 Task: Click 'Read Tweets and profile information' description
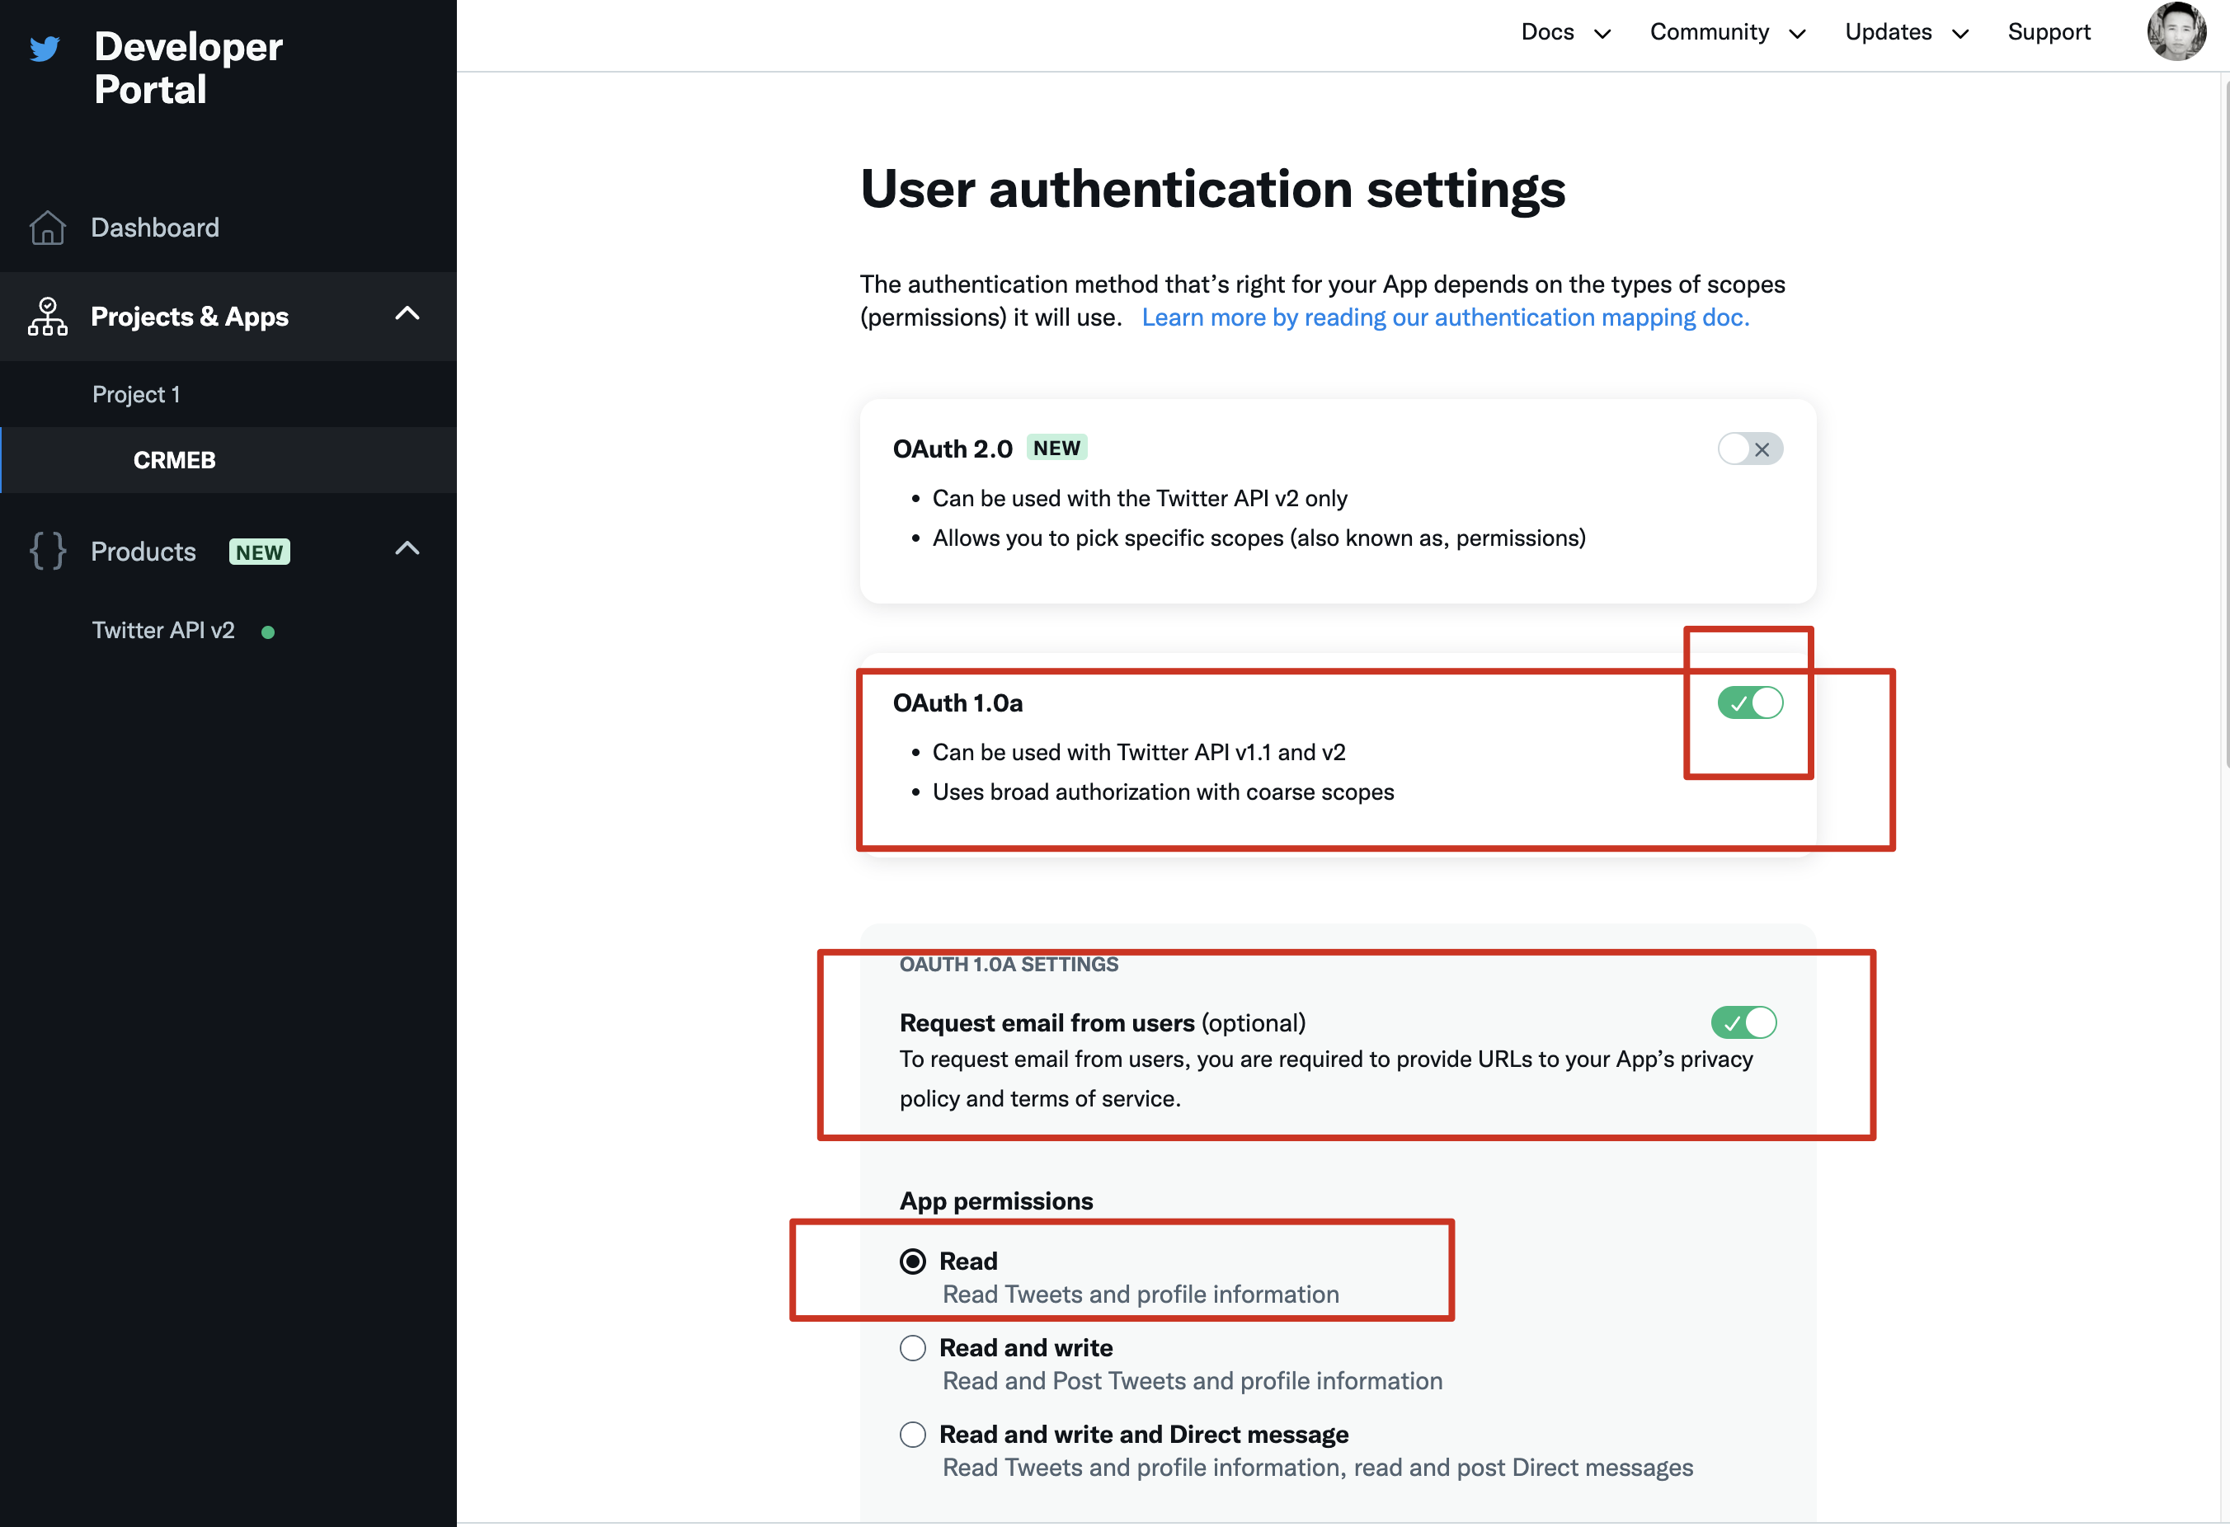click(1140, 1294)
